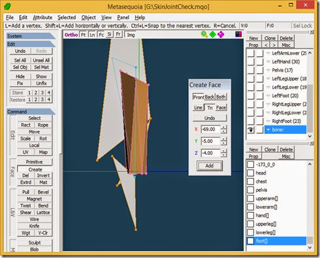Click the magenta rotate view icon

[221, 34]
